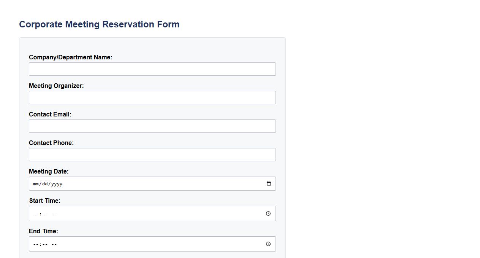This screenshot has height=258, width=480.
Task: Open the End Time selection dropdown
Action: click(x=268, y=244)
